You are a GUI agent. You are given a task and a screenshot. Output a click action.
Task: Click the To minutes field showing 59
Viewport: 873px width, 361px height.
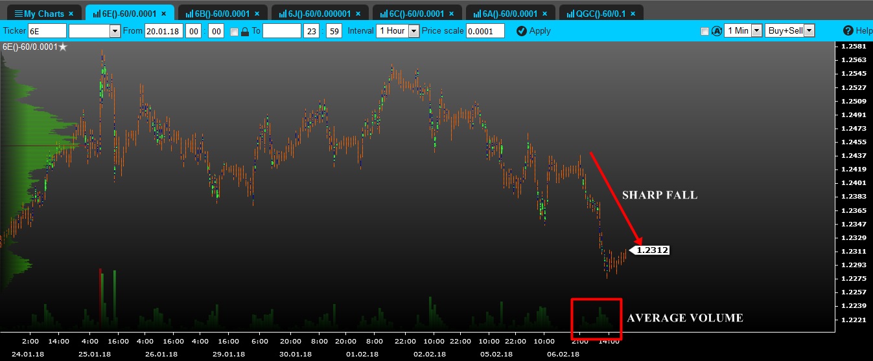[x=334, y=31]
